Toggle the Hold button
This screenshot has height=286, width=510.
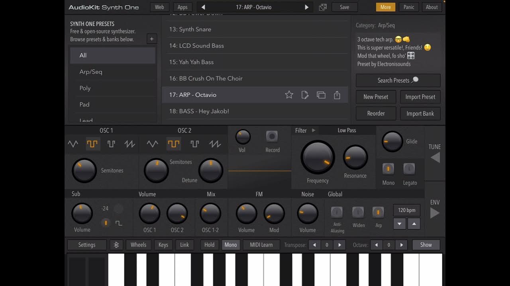[x=210, y=245]
